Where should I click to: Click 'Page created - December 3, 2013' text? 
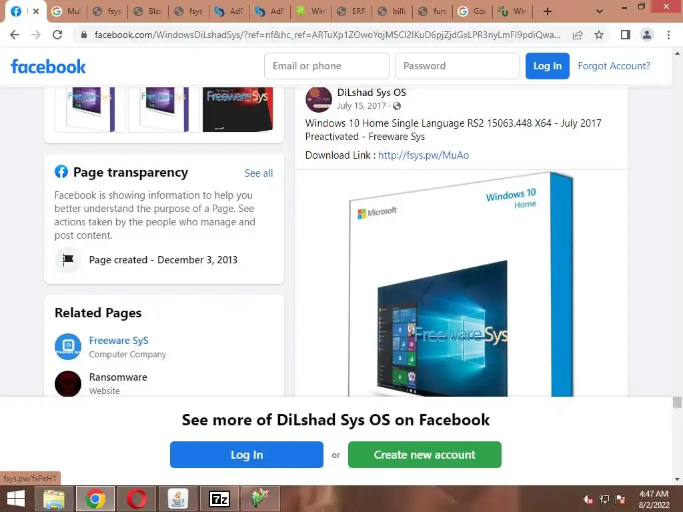point(163,260)
